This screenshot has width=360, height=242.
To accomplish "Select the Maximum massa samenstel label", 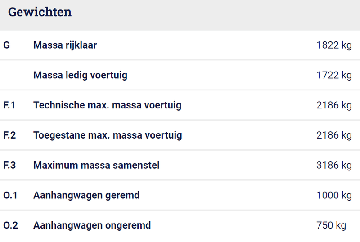I will pos(96,165).
